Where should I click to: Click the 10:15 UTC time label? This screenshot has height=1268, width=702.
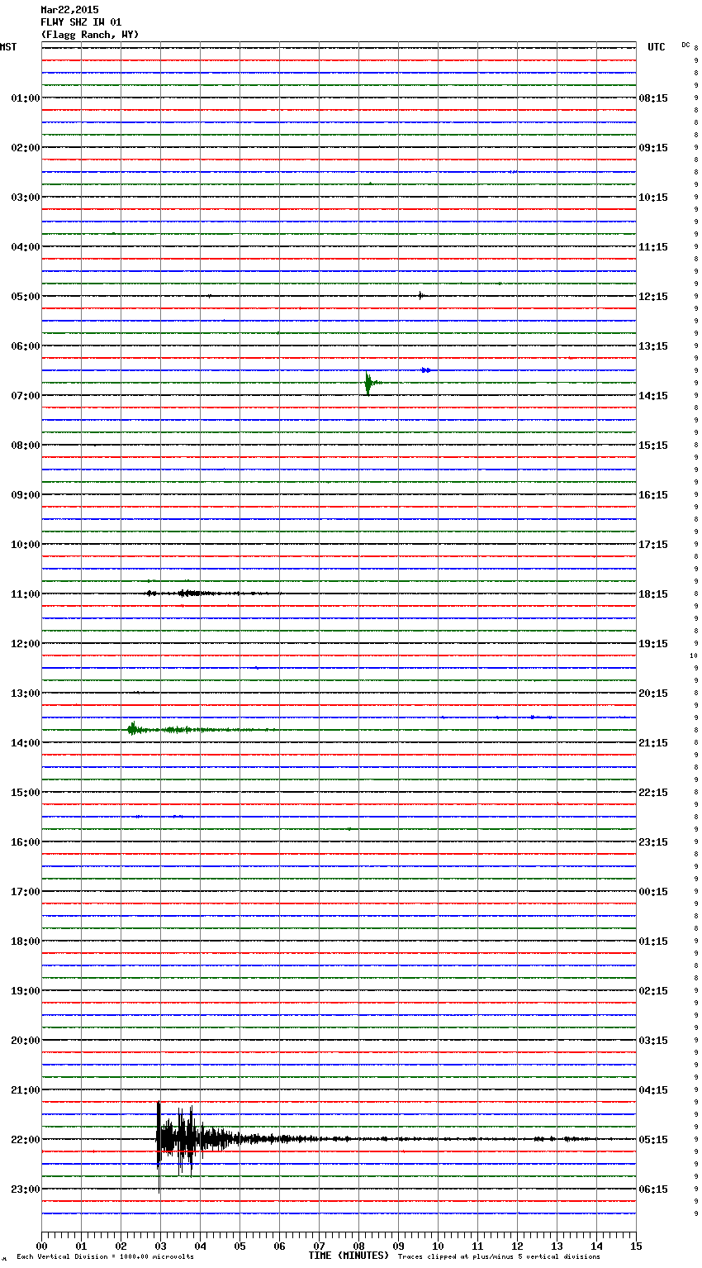click(x=653, y=197)
